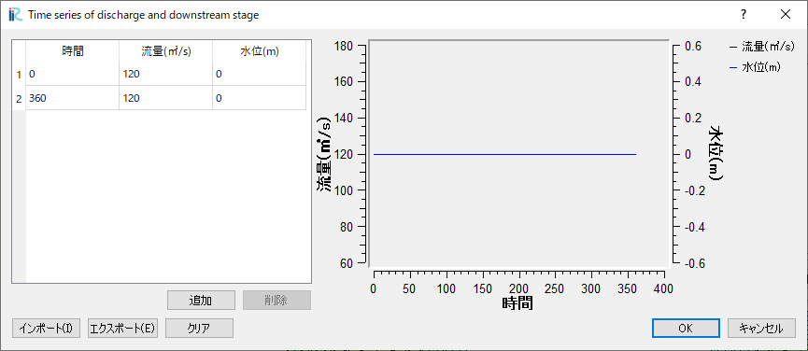
Task: Select row header 2 in the table
Action: click(19, 98)
